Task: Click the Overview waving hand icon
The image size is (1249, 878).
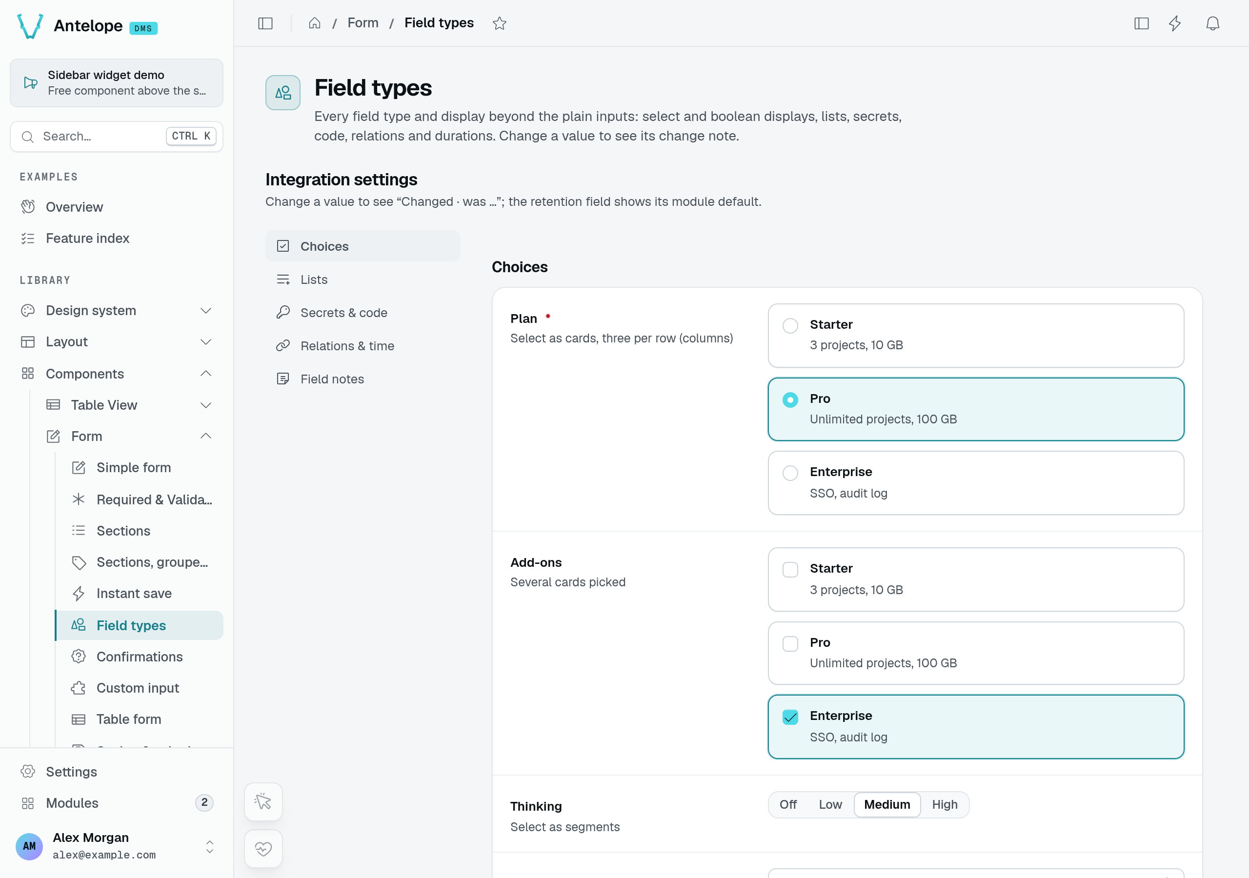Action: [x=28, y=207]
